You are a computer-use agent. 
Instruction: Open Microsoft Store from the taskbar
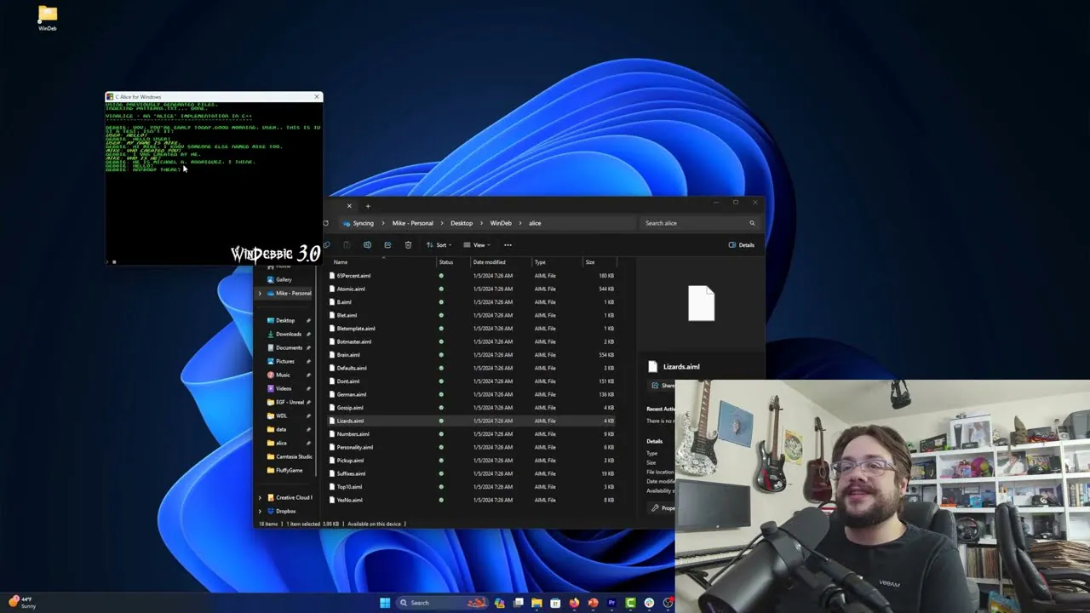pos(555,603)
